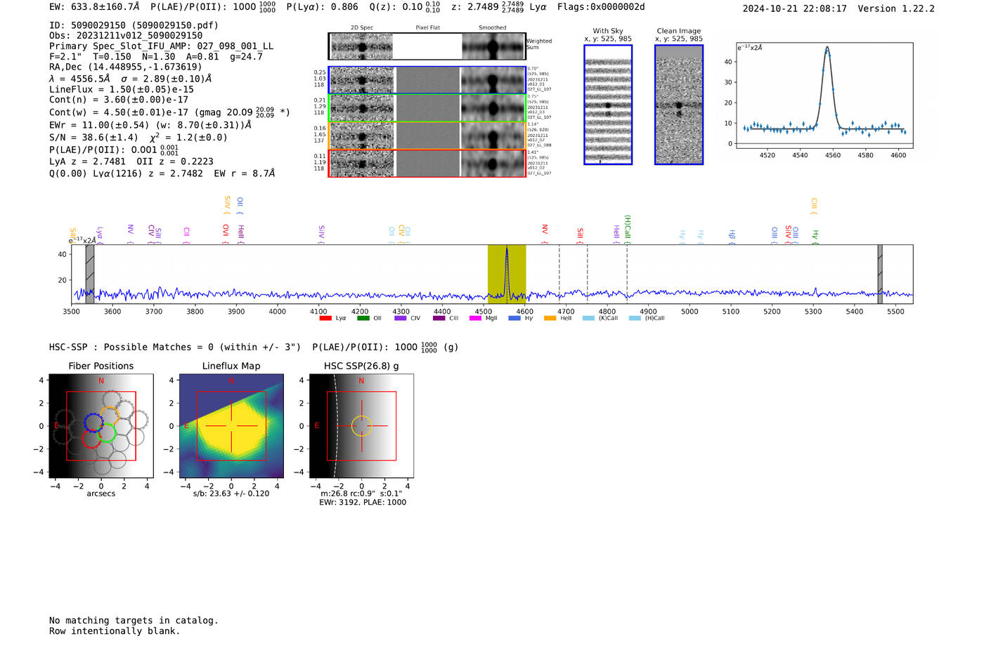Image resolution: width=984 pixels, height=669 pixels.
Task: Select the green-framed fiber spectrum row
Action: [427, 108]
